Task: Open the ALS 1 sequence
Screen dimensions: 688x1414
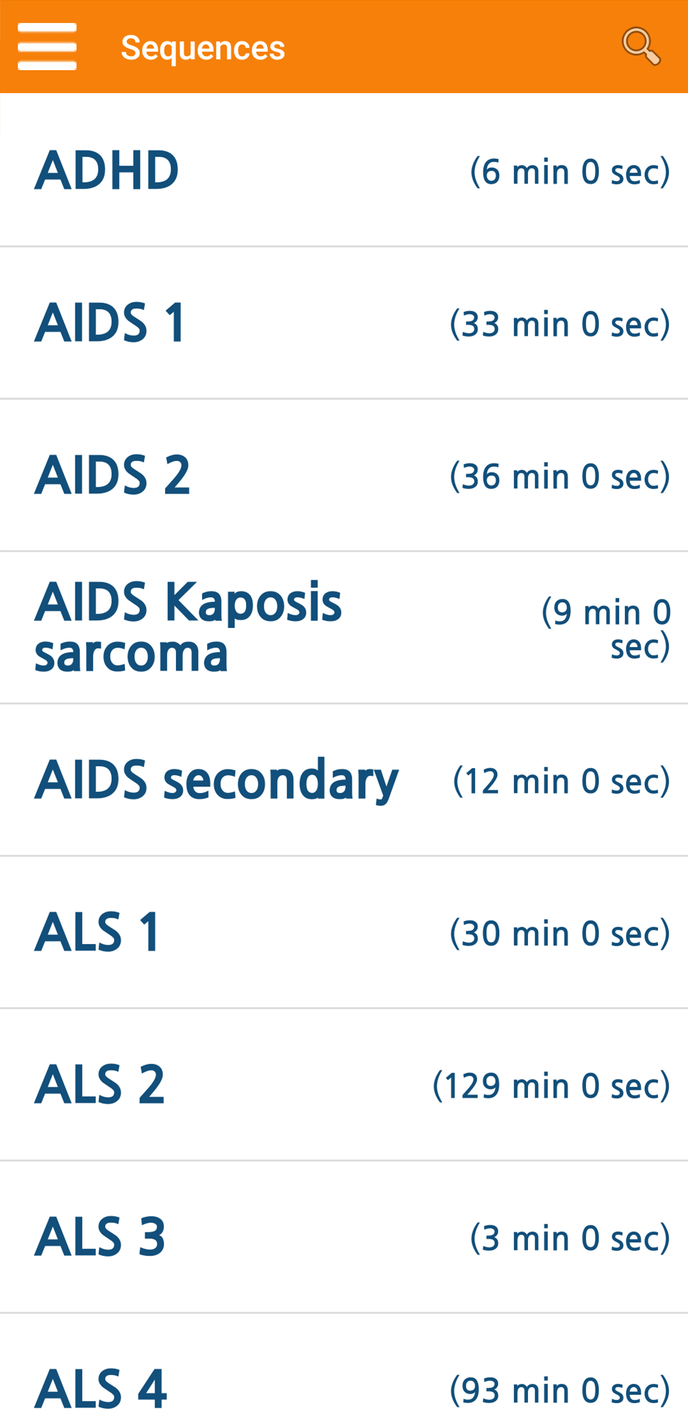Action: point(344,932)
